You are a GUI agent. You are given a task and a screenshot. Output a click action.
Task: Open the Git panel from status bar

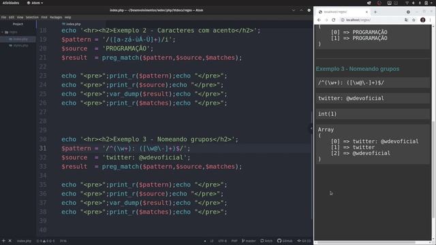point(304,241)
